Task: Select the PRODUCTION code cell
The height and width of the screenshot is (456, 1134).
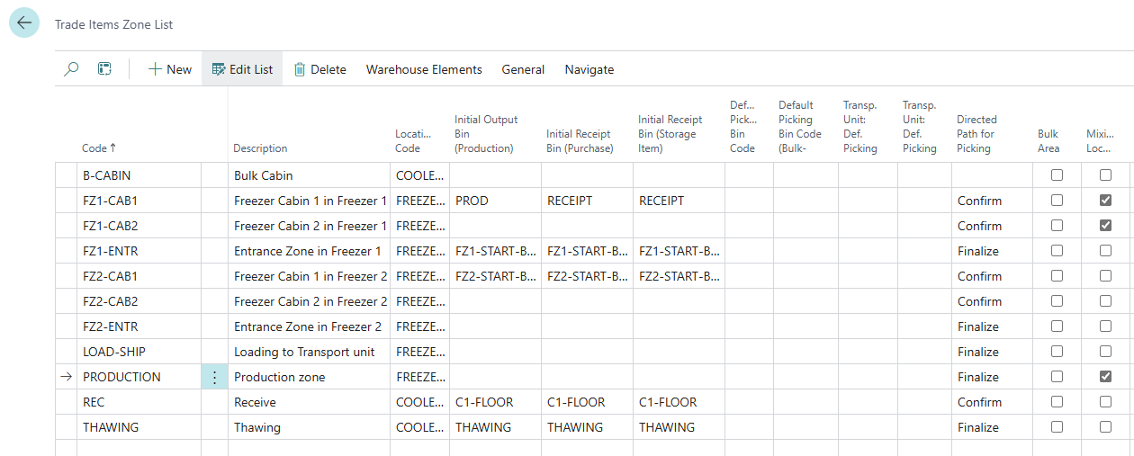Action: (x=139, y=377)
